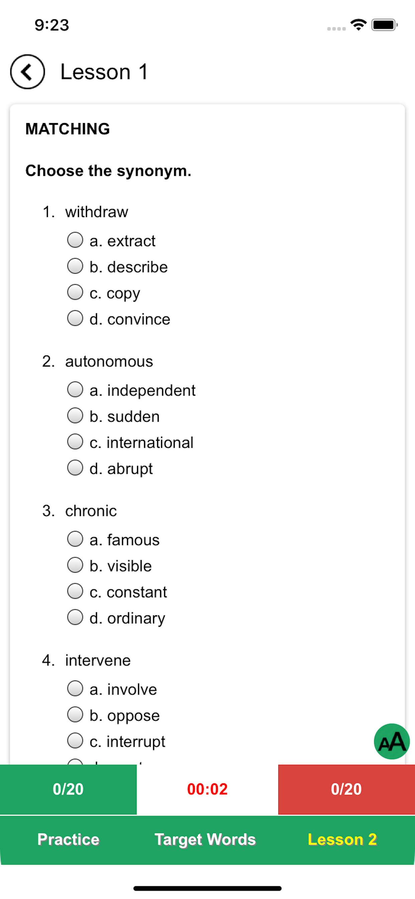Open the Target Words tab
415x899 pixels.
(x=205, y=839)
